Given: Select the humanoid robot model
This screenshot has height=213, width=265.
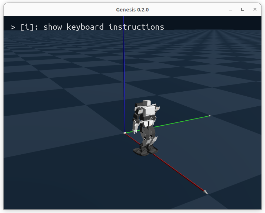Looking at the screenshot, I should [146, 128].
